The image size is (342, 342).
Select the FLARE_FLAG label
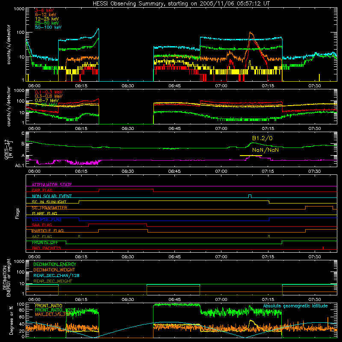tap(44, 213)
